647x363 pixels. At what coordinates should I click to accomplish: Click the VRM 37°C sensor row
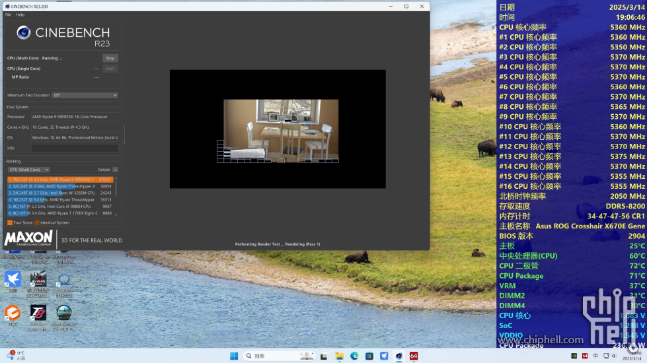coord(572,286)
